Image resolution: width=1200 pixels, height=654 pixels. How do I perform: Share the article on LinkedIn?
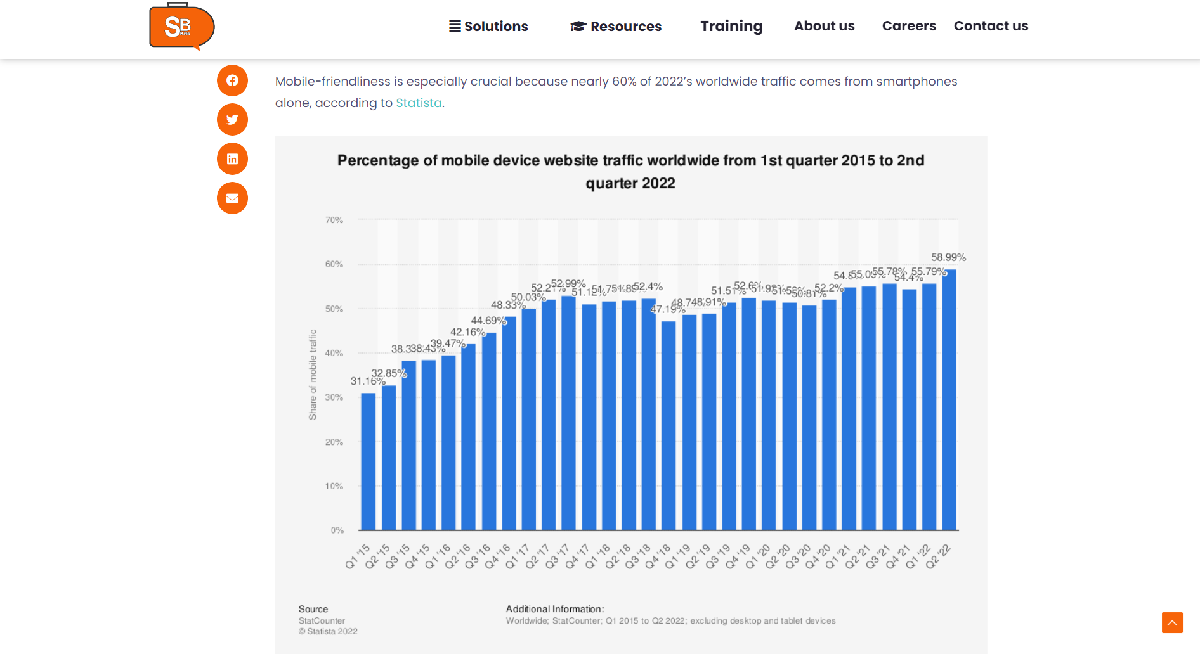232,159
